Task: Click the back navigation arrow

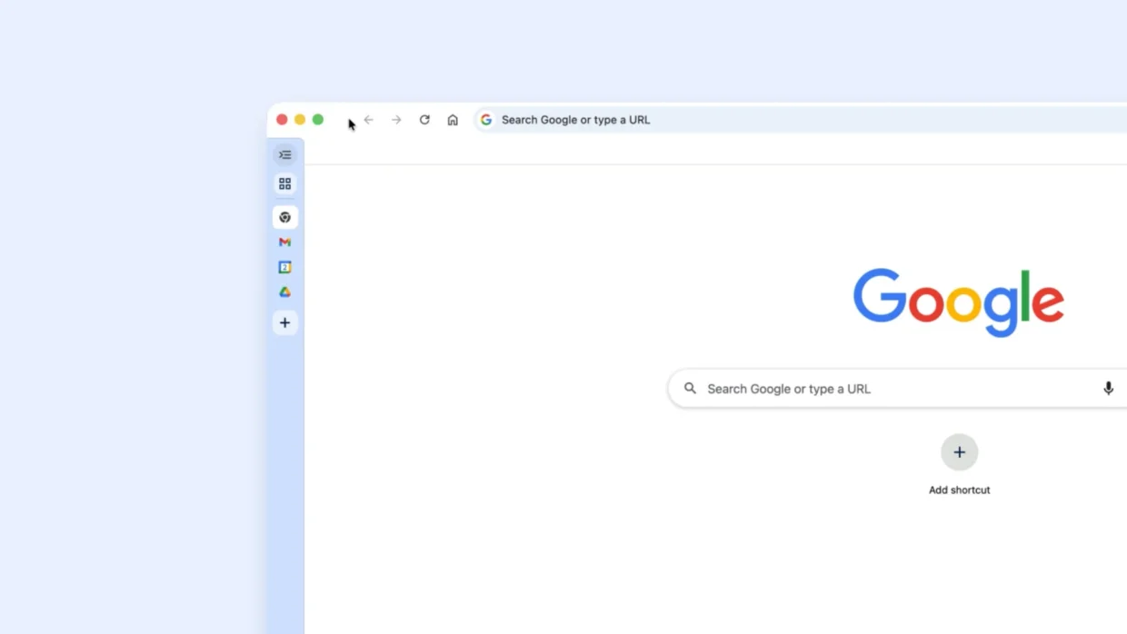Action: [368, 119]
